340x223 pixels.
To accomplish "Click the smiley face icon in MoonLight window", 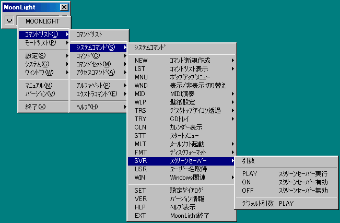I will (x=9, y=20).
